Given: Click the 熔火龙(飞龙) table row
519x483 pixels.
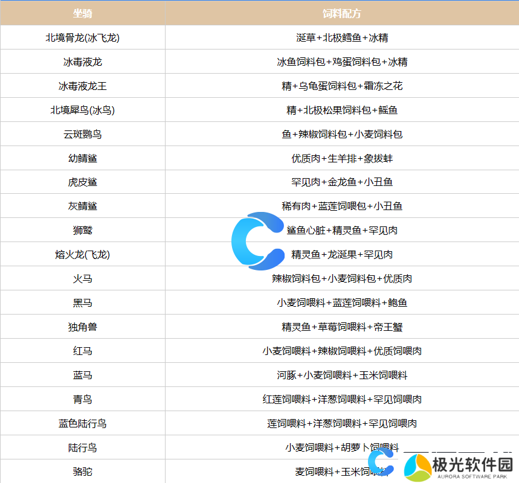Looking at the screenshot, I should 83,254.
